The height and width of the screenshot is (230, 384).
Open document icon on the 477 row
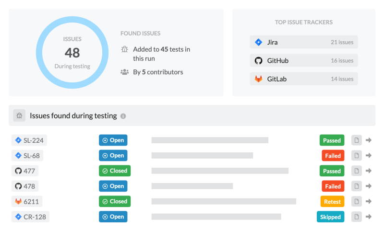click(x=356, y=171)
